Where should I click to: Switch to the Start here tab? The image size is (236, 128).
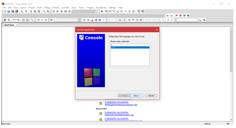(9, 25)
